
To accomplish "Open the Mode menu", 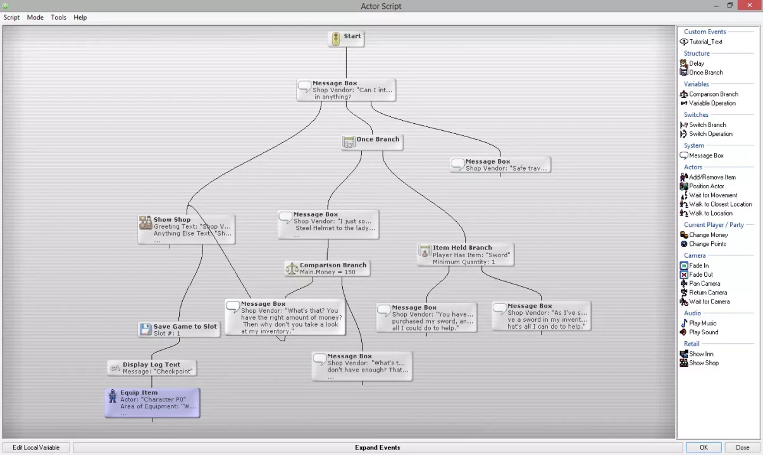I will (x=35, y=18).
